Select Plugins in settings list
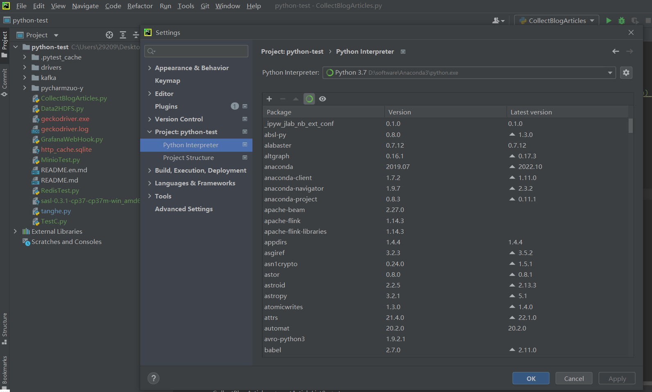 166,107
